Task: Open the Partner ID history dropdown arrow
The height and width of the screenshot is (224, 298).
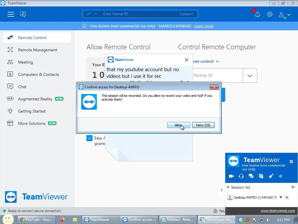Action: [x=250, y=76]
